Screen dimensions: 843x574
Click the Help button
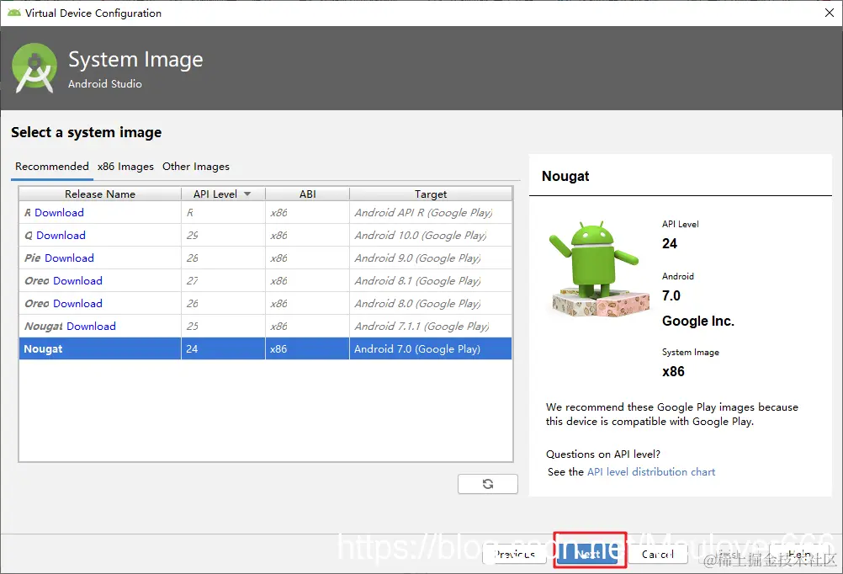(x=799, y=554)
